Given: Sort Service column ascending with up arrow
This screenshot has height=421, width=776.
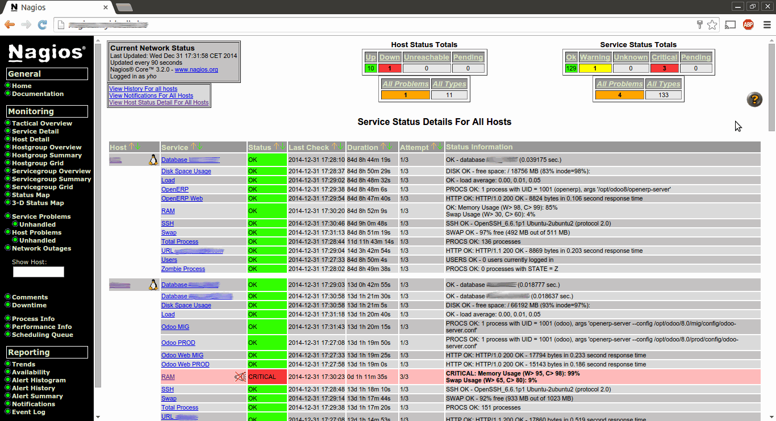Looking at the screenshot, I should tap(193, 147).
